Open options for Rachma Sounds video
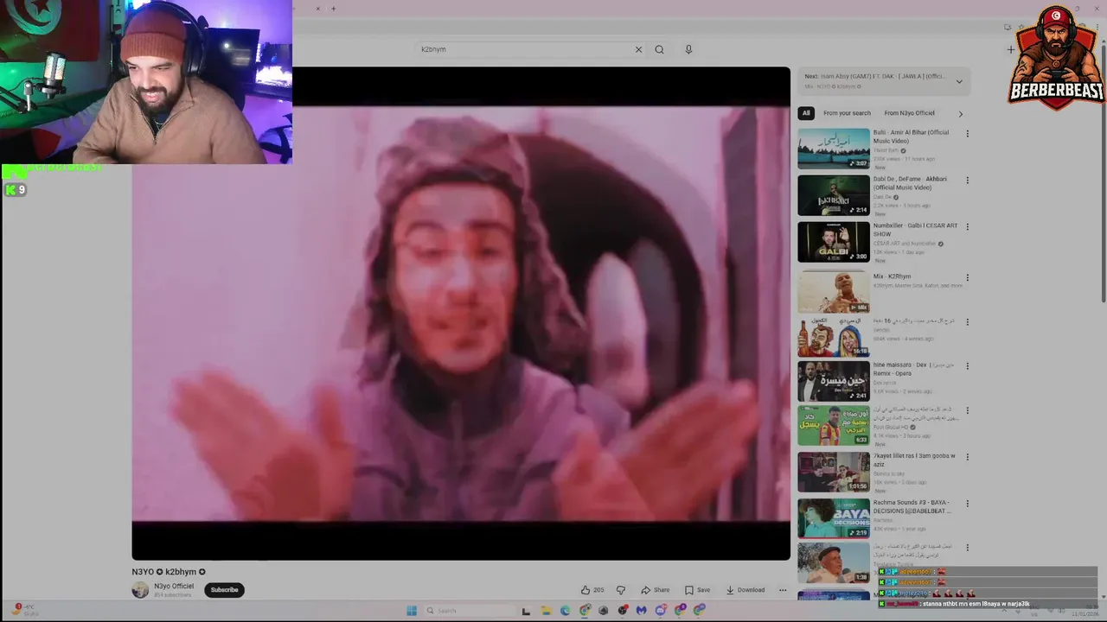The height and width of the screenshot is (622, 1107). (x=967, y=504)
